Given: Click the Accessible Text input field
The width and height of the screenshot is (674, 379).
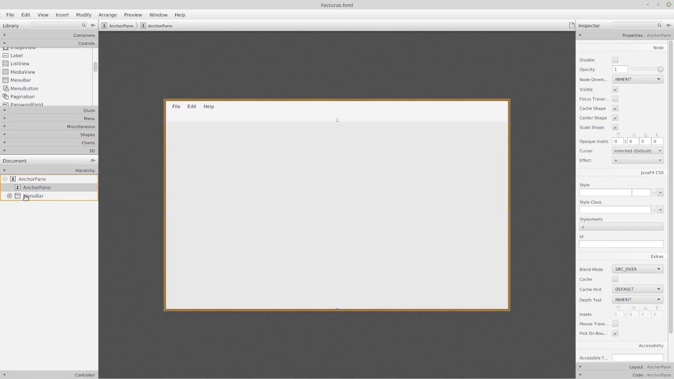Looking at the screenshot, I should point(638,358).
